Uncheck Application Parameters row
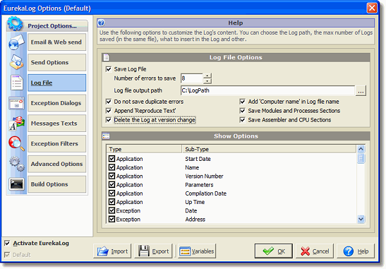 tap(112, 185)
